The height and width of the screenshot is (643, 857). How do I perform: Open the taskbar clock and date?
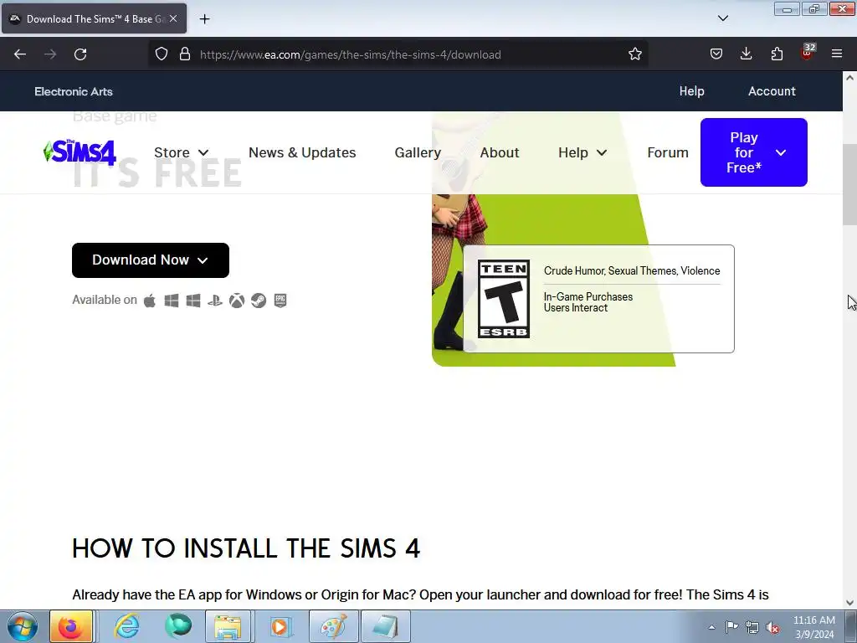(x=813, y=627)
